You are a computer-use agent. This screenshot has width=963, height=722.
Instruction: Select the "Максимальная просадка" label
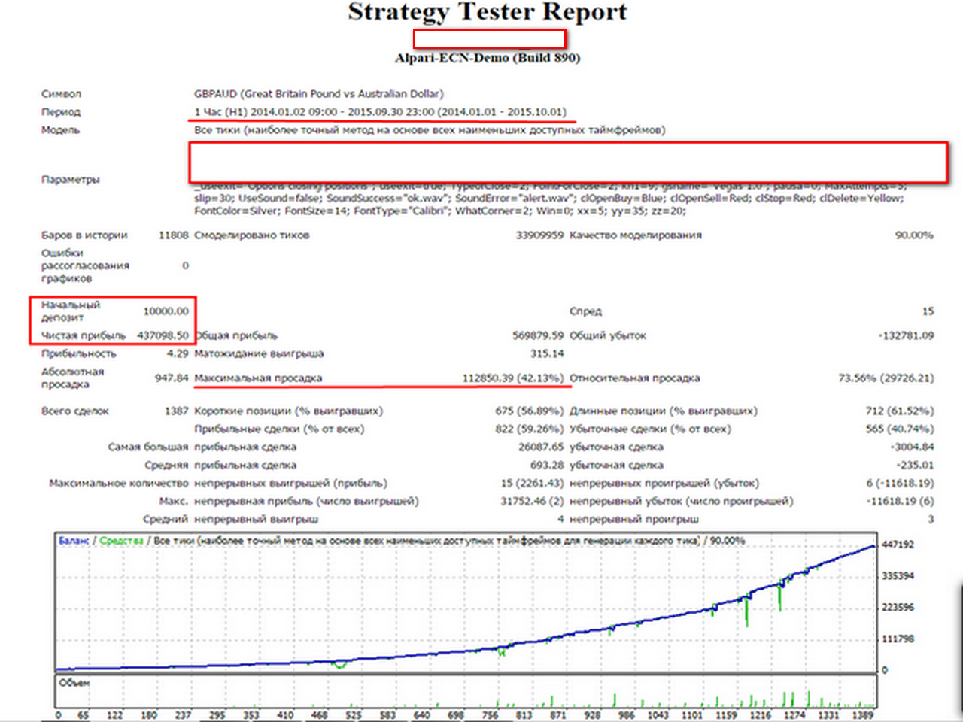[x=258, y=378]
